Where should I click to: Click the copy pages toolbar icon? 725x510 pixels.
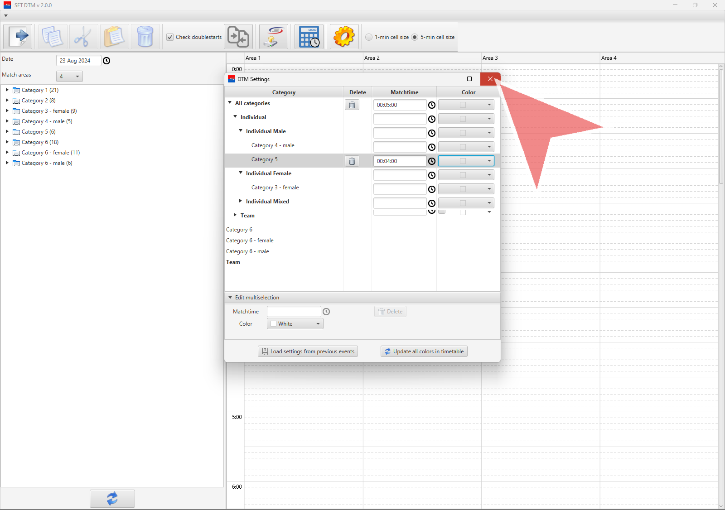(53, 37)
